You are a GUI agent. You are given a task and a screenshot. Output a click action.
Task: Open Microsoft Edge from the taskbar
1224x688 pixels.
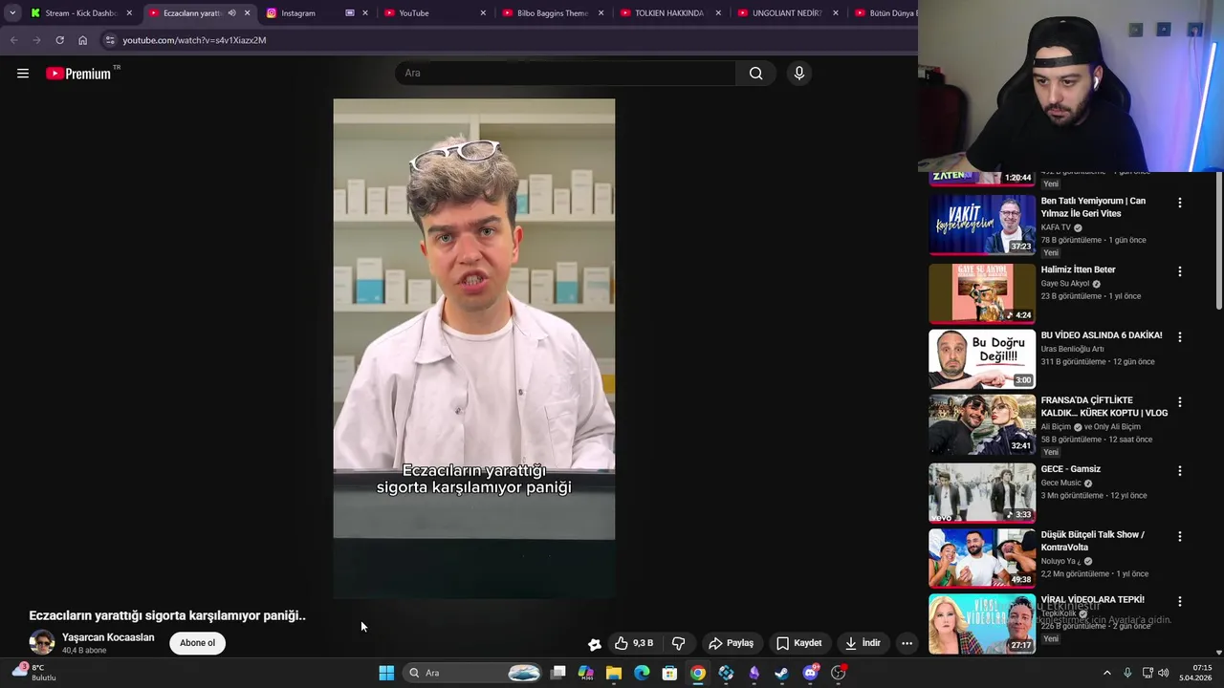point(642,673)
